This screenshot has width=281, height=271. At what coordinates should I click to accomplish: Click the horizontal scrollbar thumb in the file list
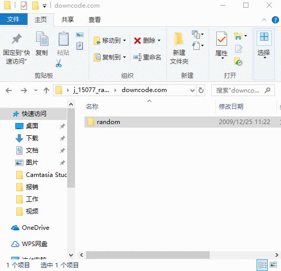point(148,255)
